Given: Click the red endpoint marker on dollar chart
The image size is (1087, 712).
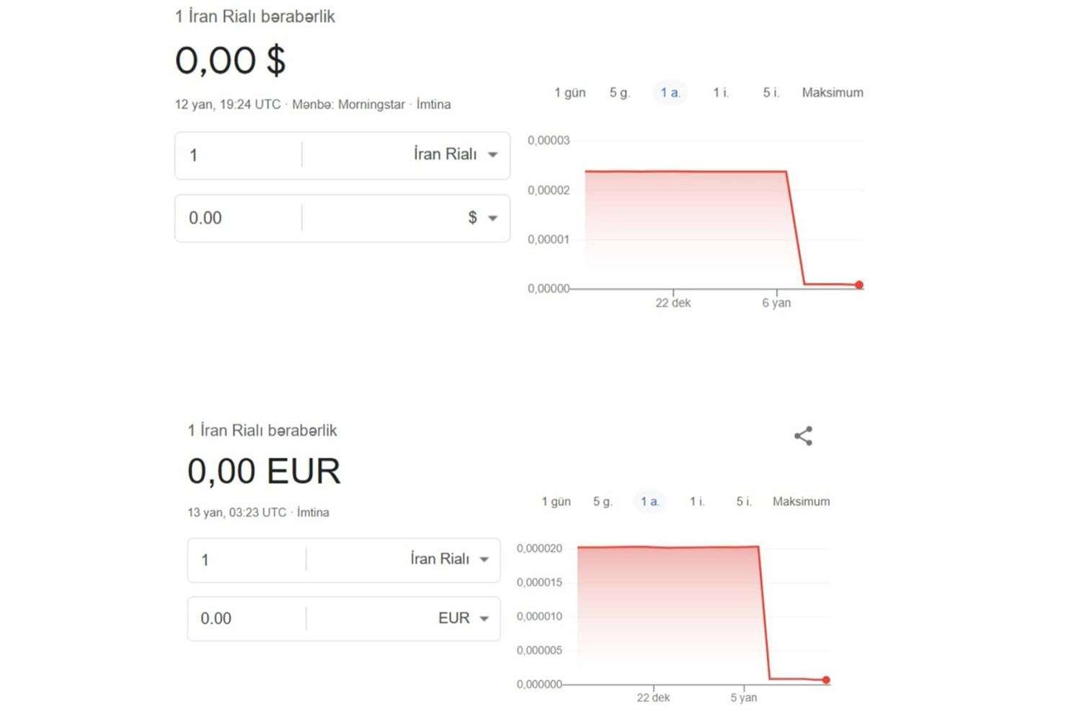Looking at the screenshot, I should point(858,285).
